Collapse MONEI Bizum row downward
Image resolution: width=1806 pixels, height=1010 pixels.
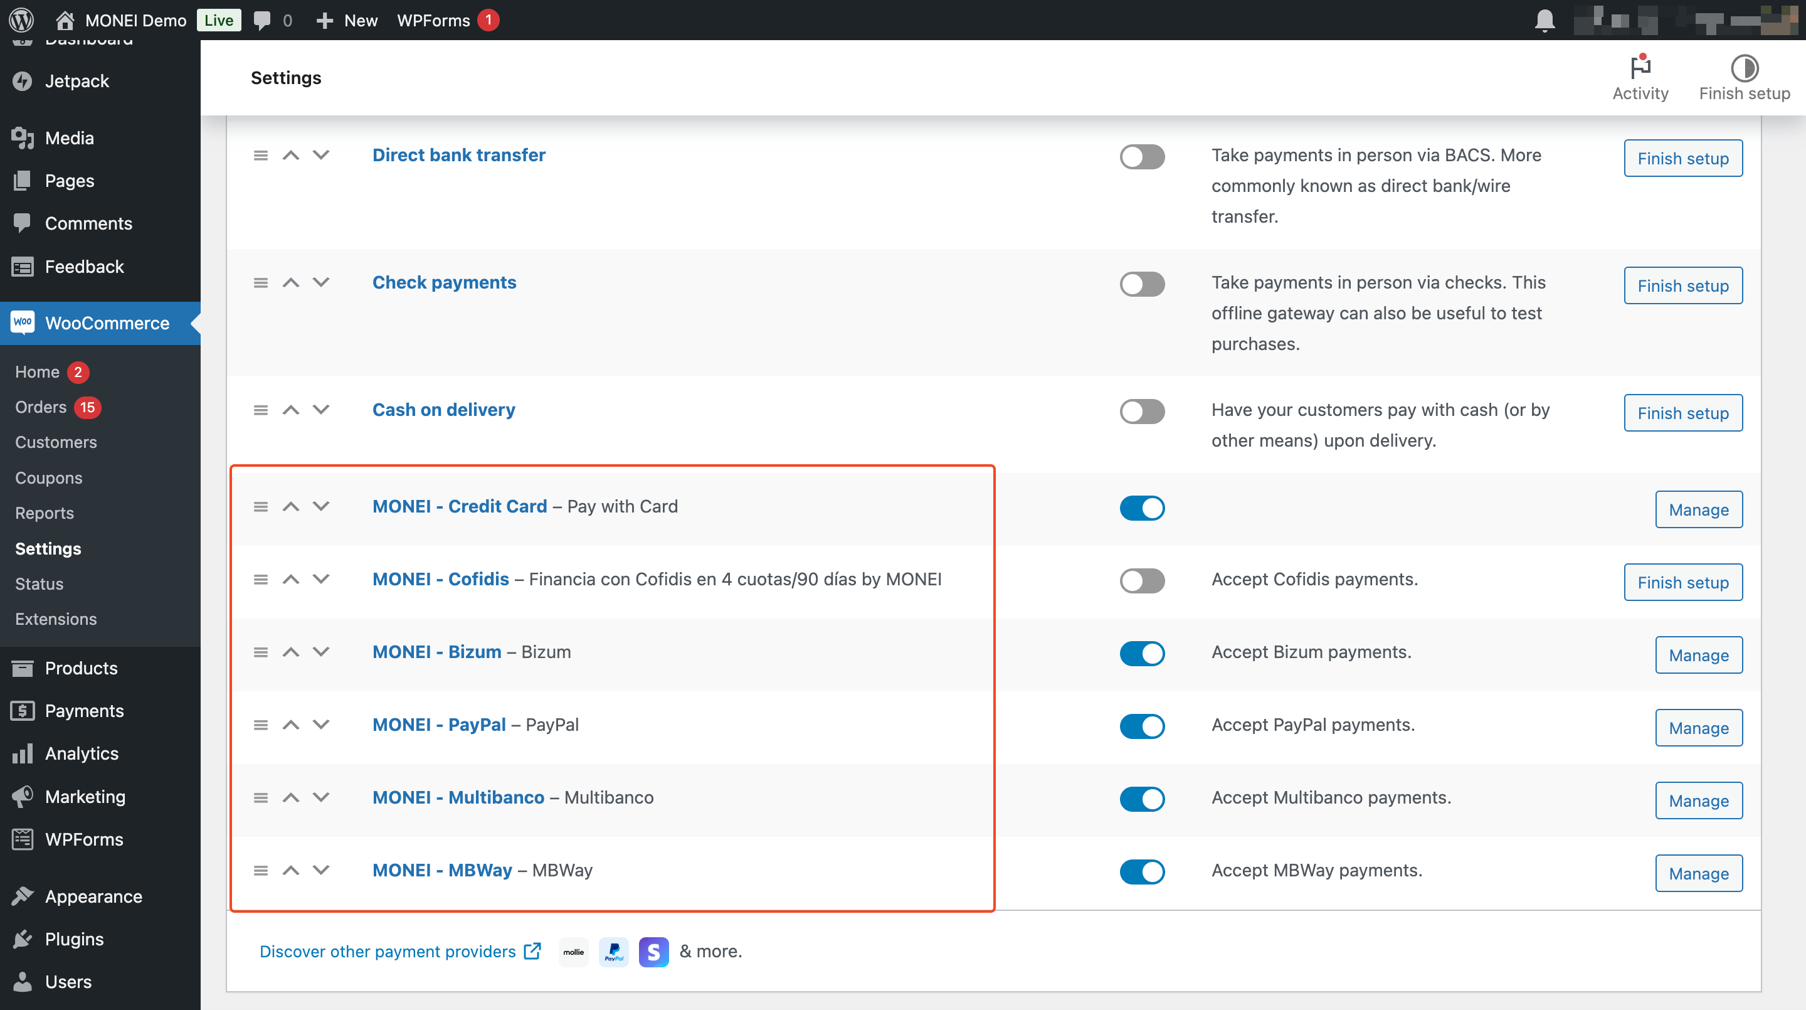(320, 651)
